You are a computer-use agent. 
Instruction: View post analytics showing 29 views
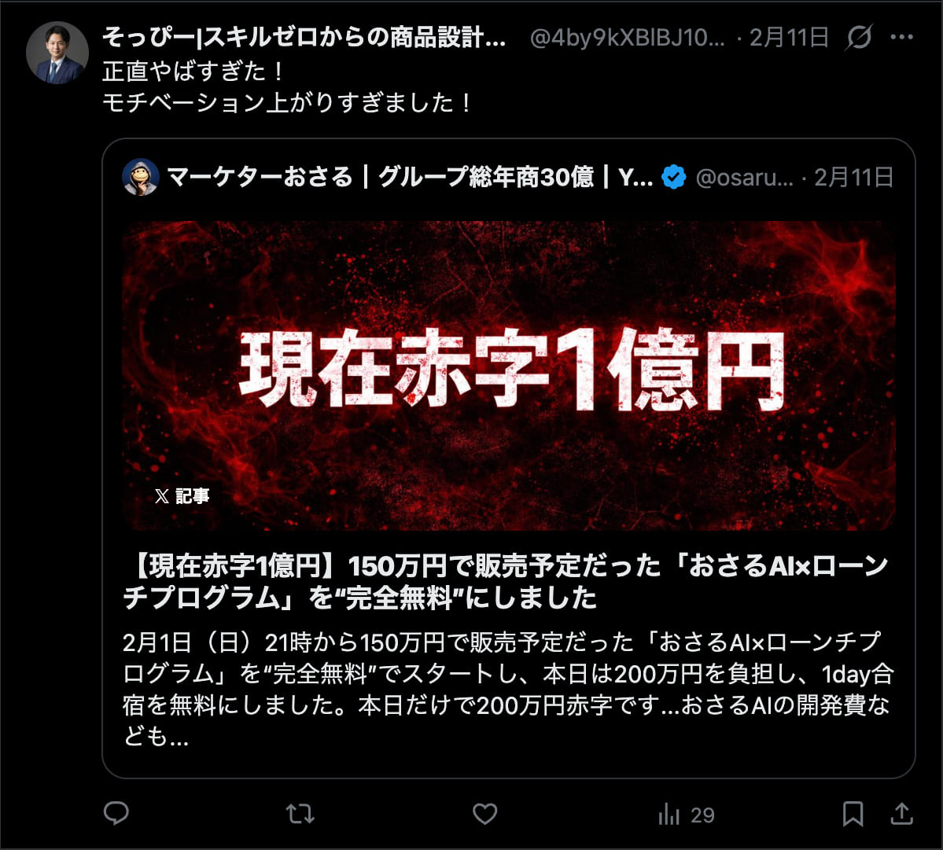click(686, 815)
